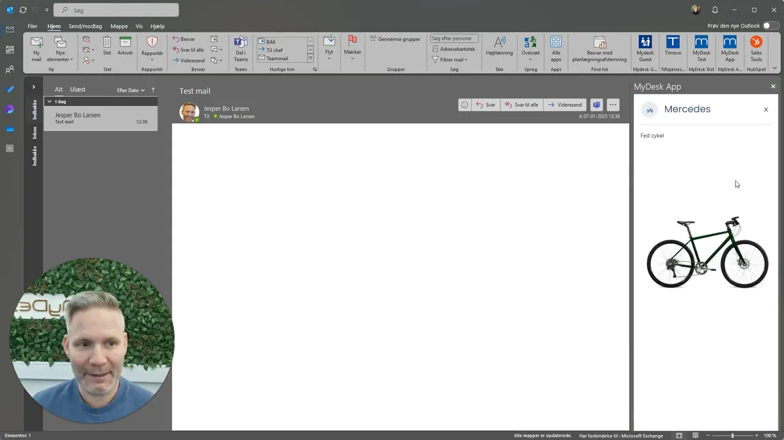The height and width of the screenshot is (440, 784).
Task: Open the Højtlæsning read aloud tool
Action: 499,47
